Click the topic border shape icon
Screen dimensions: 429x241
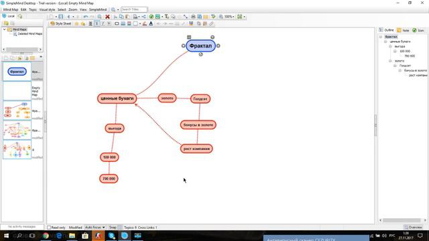coord(117,24)
